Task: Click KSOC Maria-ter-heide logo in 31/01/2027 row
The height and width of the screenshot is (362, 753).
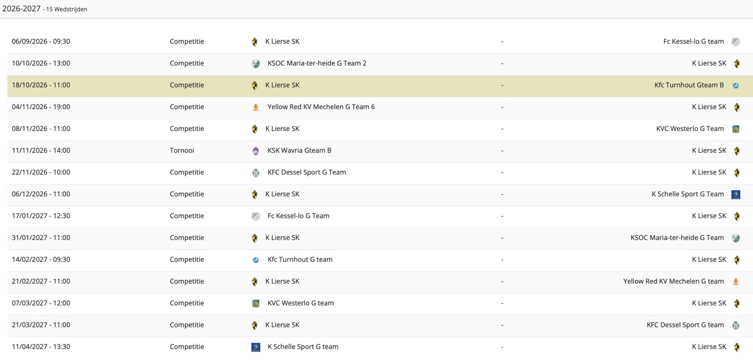Action: [x=736, y=238]
